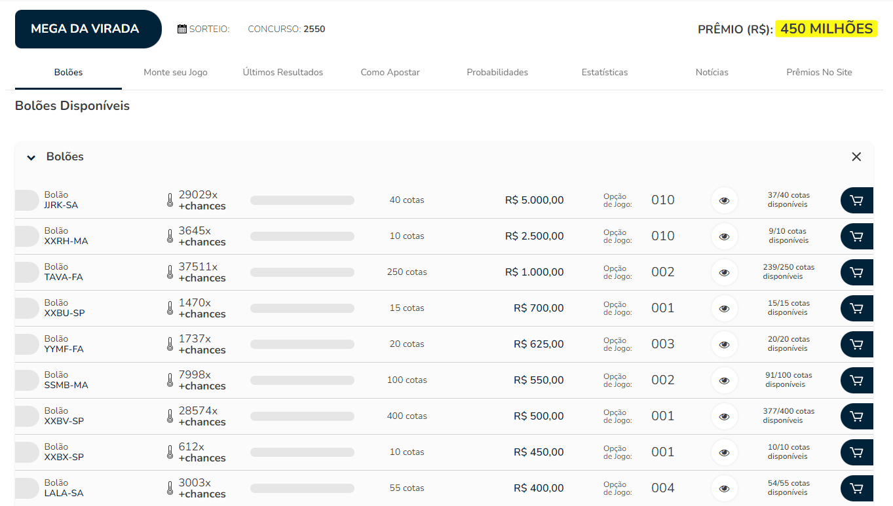View games of Bolão JJRK-SA via eye icon
This screenshot has width=893, height=506.
coord(724,200)
